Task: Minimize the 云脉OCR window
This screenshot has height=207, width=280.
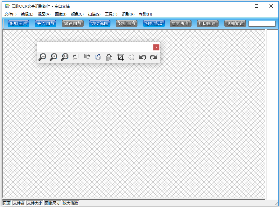Action: 242,6
